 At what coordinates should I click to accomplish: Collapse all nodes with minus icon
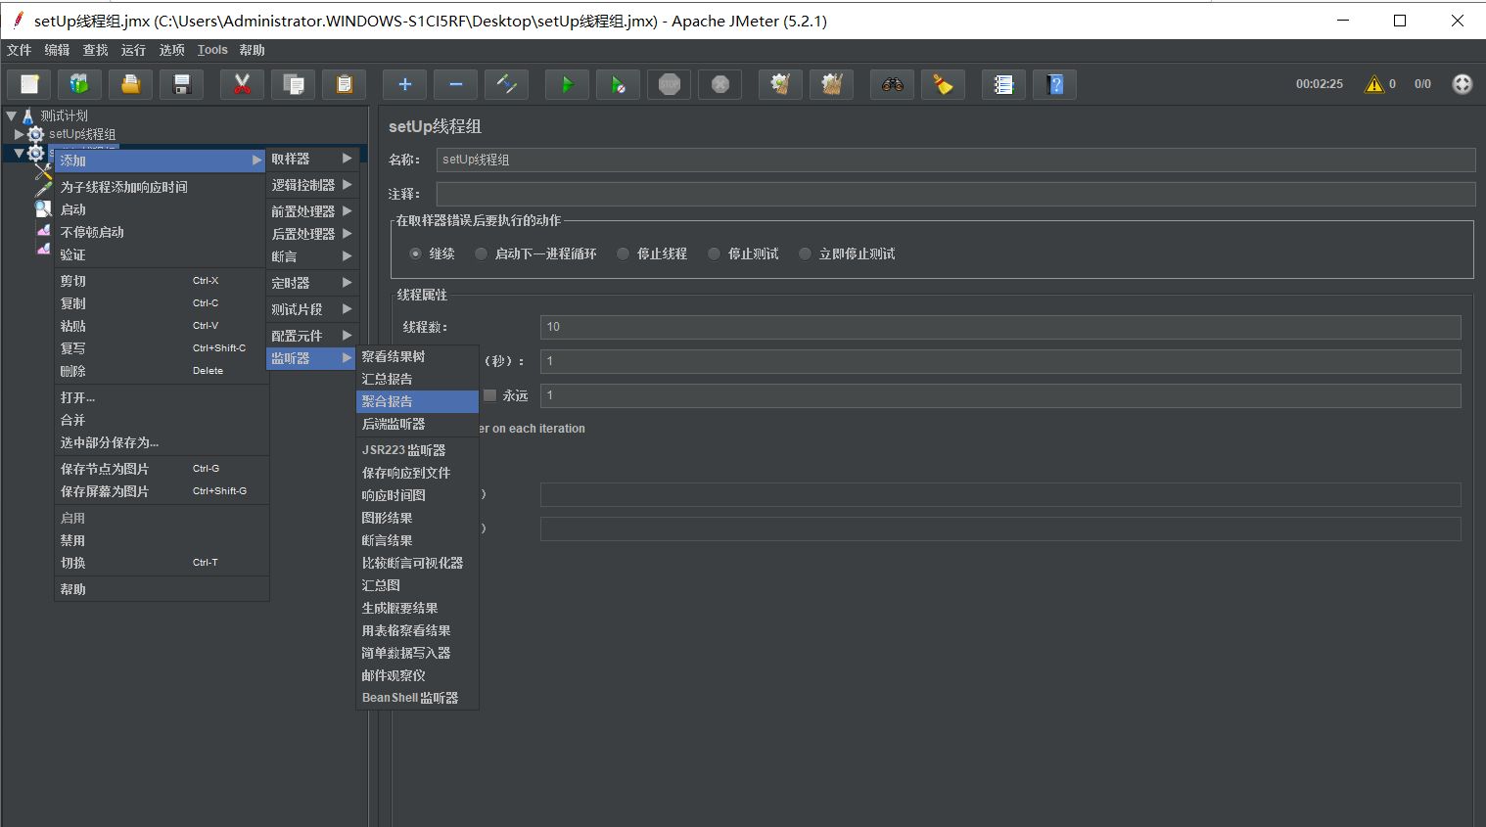coord(455,84)
